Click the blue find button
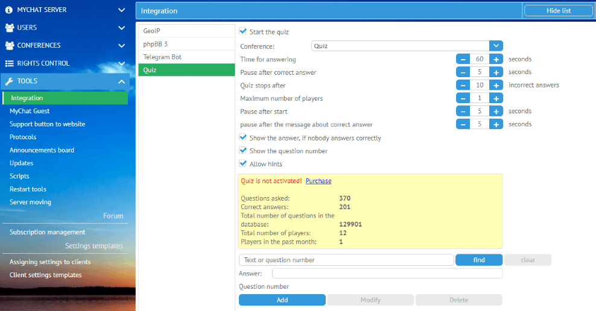Image resolution: width=596 pixels, height=311 pixels. pos(478,260)
